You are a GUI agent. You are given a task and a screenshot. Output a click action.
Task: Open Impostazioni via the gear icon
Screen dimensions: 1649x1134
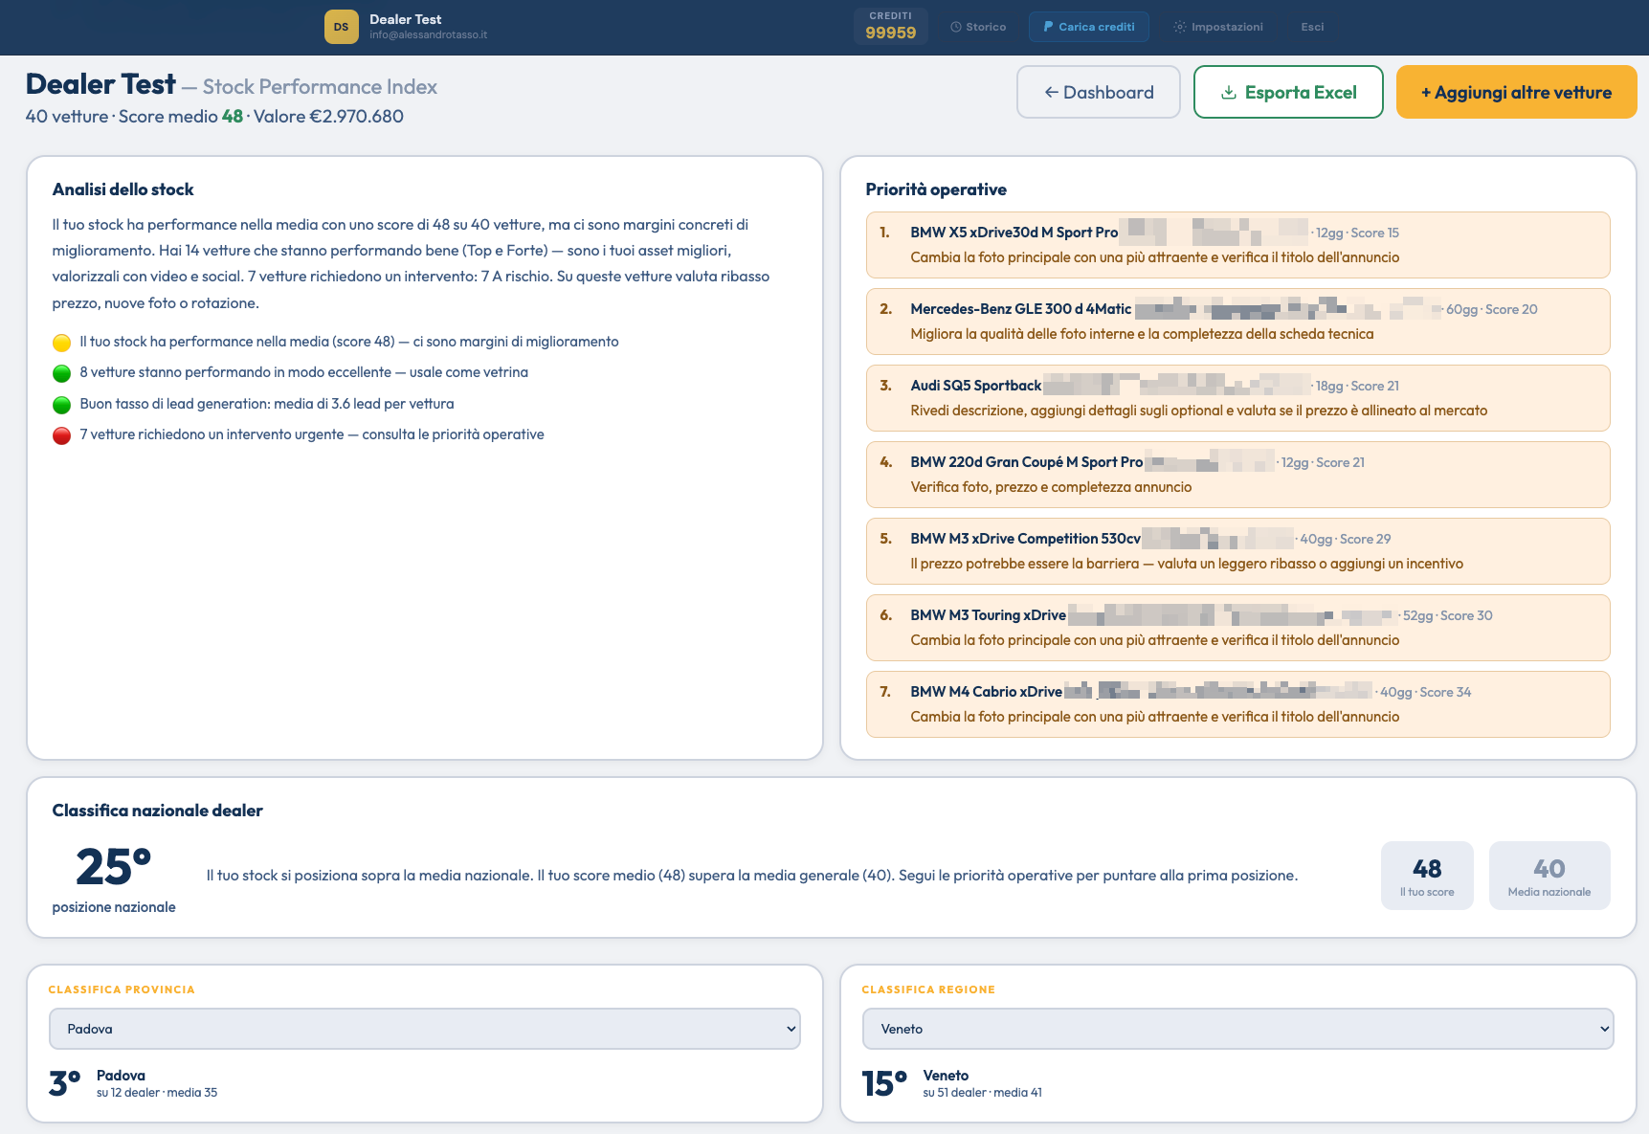pyautogui.click(x=1179, y=27)
